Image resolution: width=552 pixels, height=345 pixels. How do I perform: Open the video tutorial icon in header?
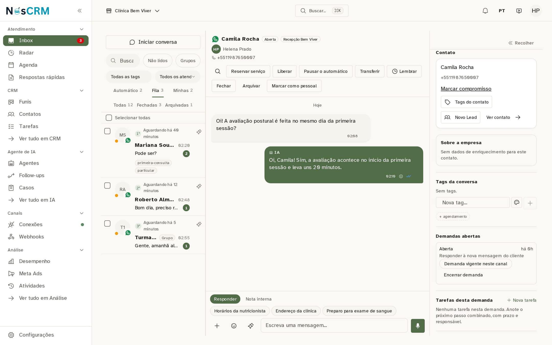[519, 11]
